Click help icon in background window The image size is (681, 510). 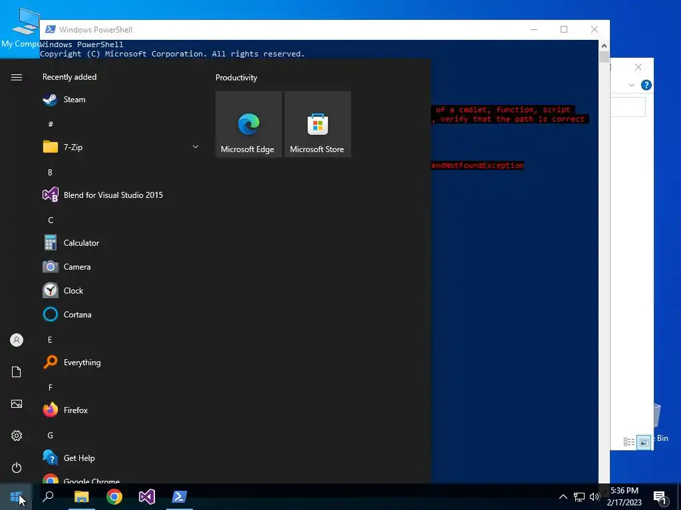(x=646, y=85)
